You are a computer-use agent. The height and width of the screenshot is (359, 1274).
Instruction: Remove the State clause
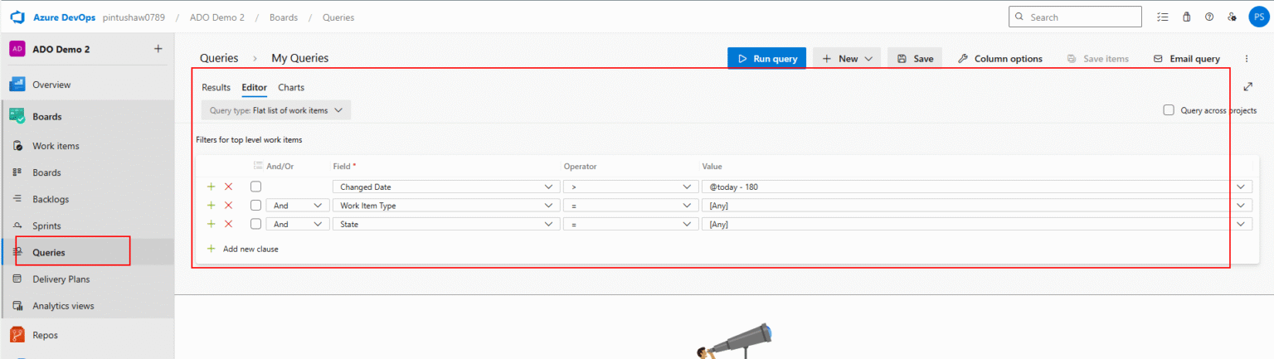(228, 224)
